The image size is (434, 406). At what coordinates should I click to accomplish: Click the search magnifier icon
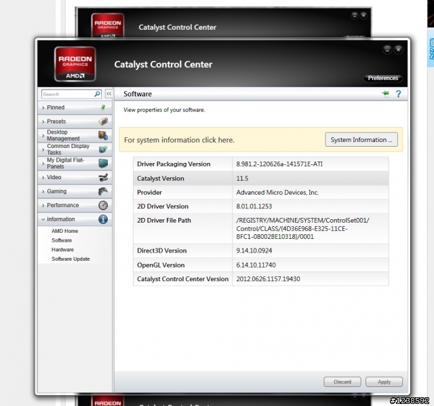97,94
